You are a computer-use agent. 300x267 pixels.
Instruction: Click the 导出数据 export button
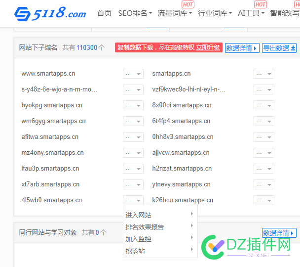(279, 48)
